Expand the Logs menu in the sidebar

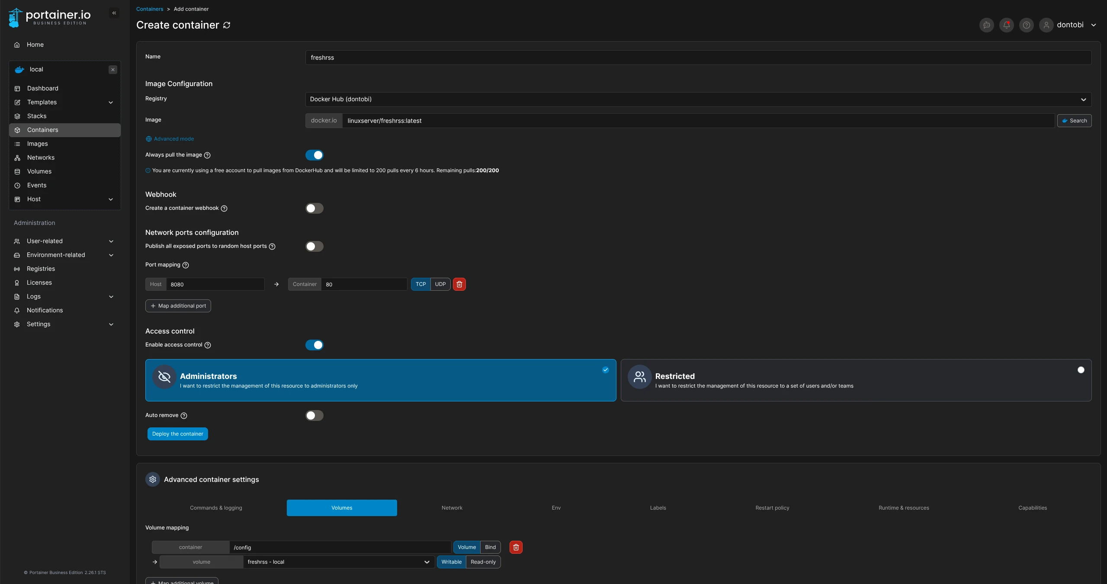111,297
